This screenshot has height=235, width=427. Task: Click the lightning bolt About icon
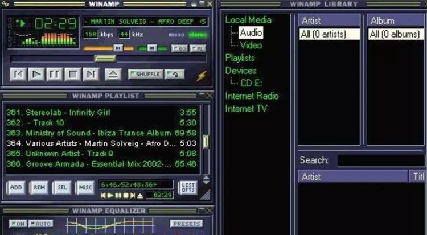pos(202,76)
